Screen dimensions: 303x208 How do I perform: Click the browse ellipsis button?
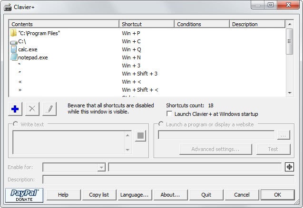click(283, 135)
